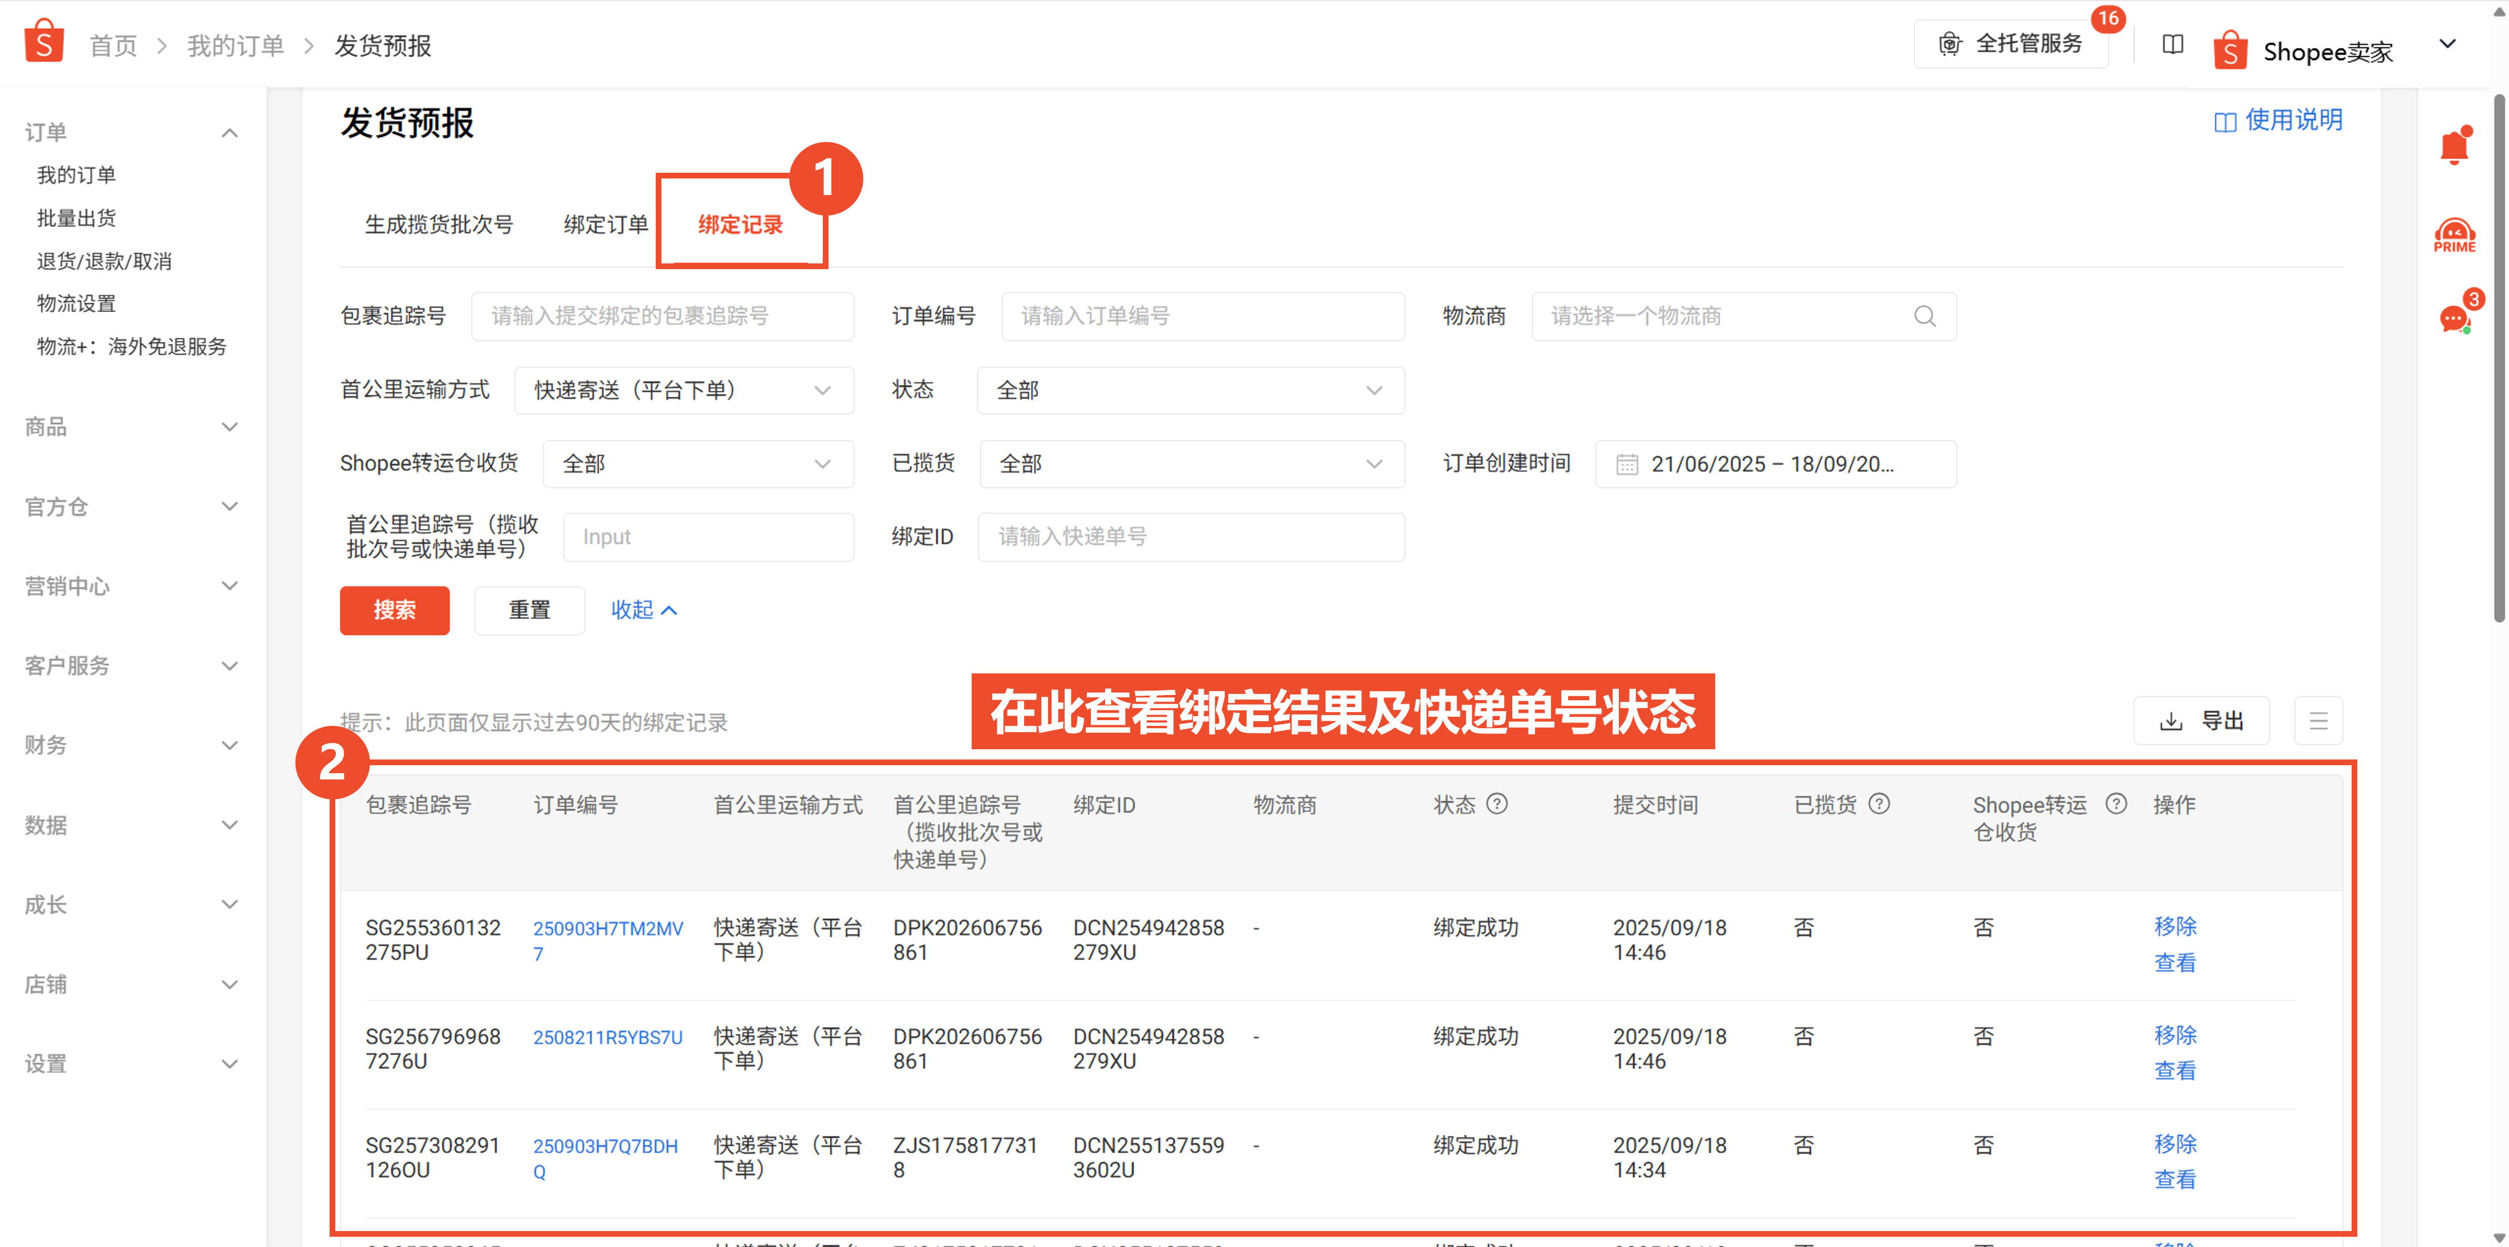
Task: Open the chat messages icon
Action: pyautogui.click(x=2455, y=318)
